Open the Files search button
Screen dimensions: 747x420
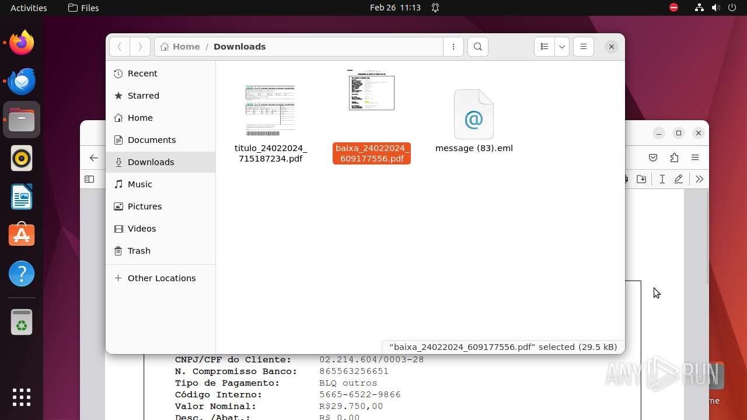(x=478, y=47)
